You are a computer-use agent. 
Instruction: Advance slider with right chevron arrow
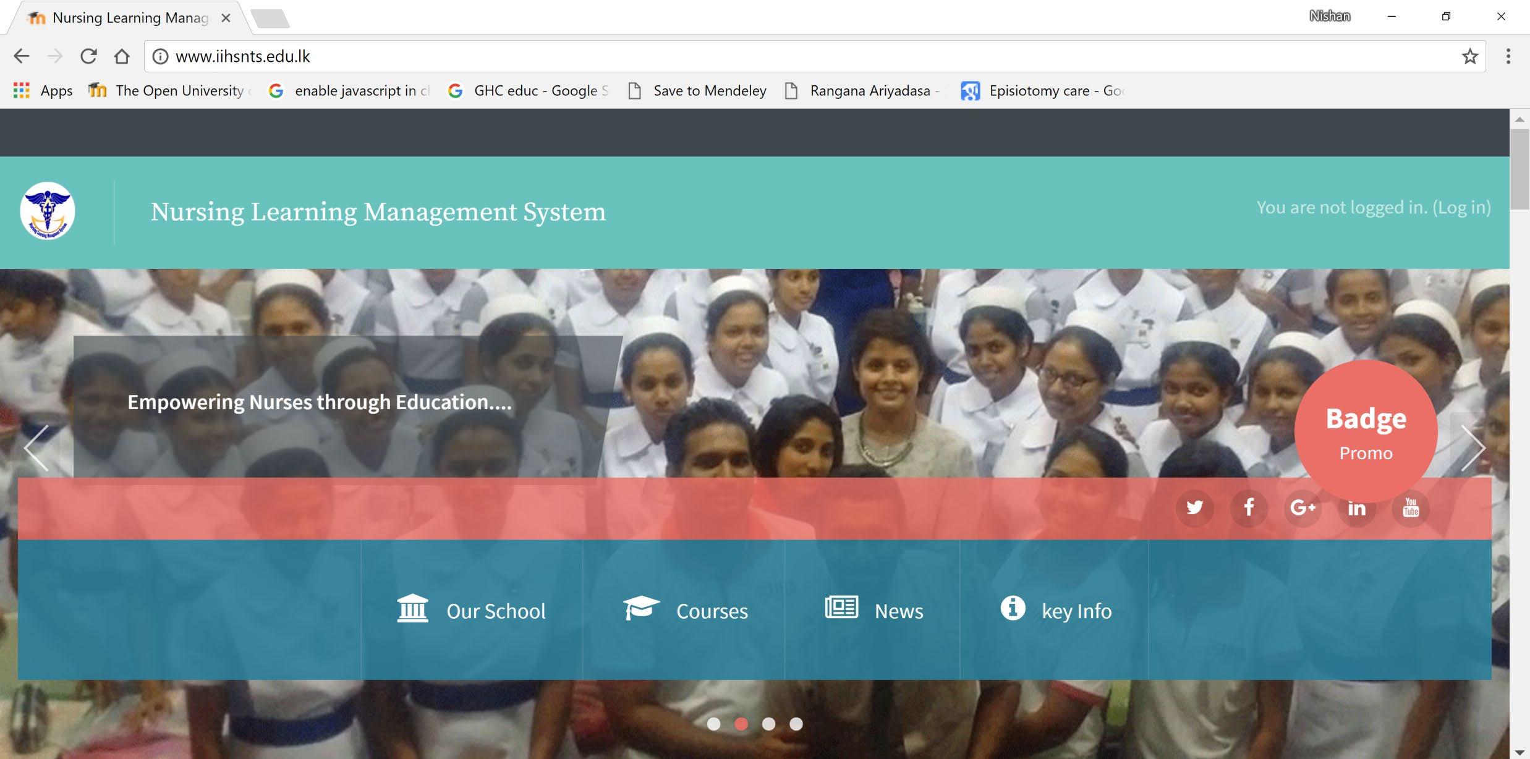click(x=1473, y=447)
